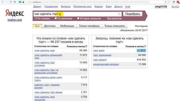Open '+как сделать крем +для торта' link
The image size is (180, 101).
pos(48,79)
